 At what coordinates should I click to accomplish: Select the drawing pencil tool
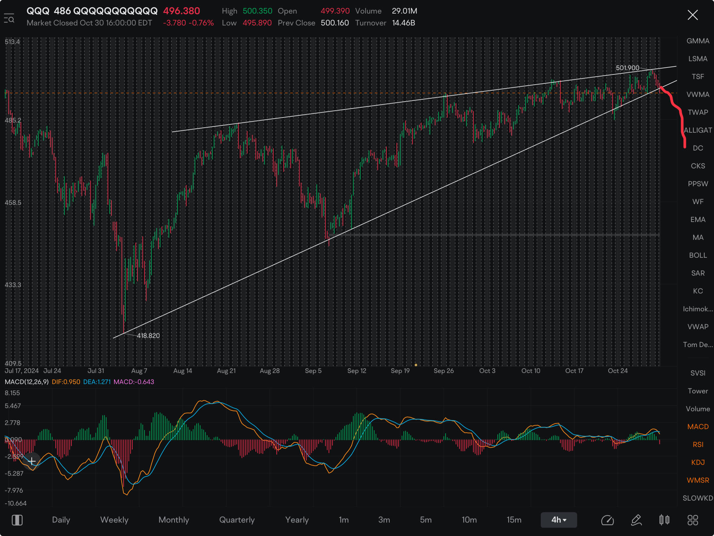636,520
